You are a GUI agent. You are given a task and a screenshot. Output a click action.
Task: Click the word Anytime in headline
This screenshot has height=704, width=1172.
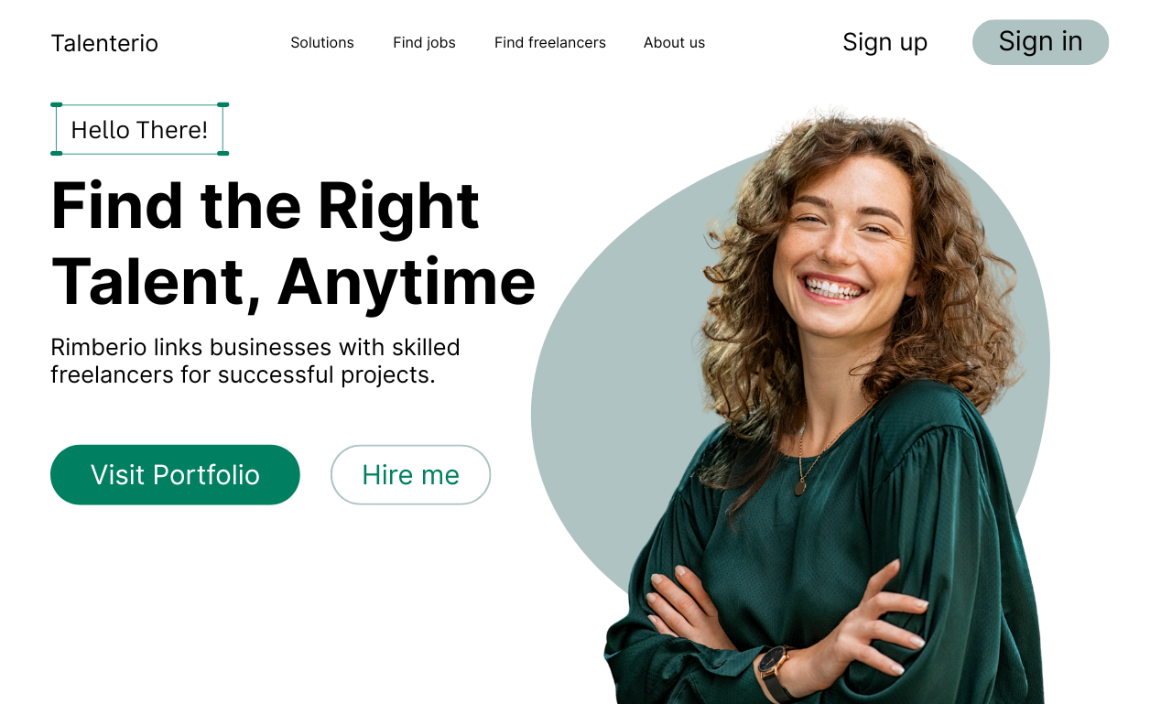pyautogui.click(x=407, y=281)
